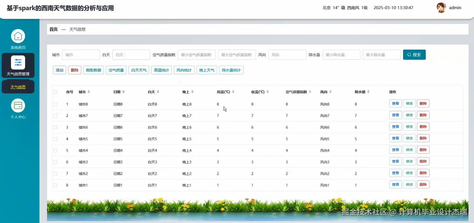Click the red 删除 batch delete button
474x223 pixels.
75,70
